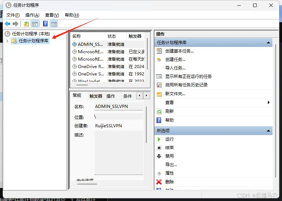Click the Create Task (创建任务) icon

pyautogui.click(x=159, y=60)
